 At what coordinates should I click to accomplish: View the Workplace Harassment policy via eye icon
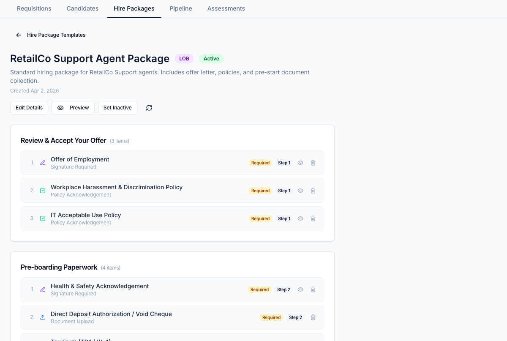tap(300, 191)
